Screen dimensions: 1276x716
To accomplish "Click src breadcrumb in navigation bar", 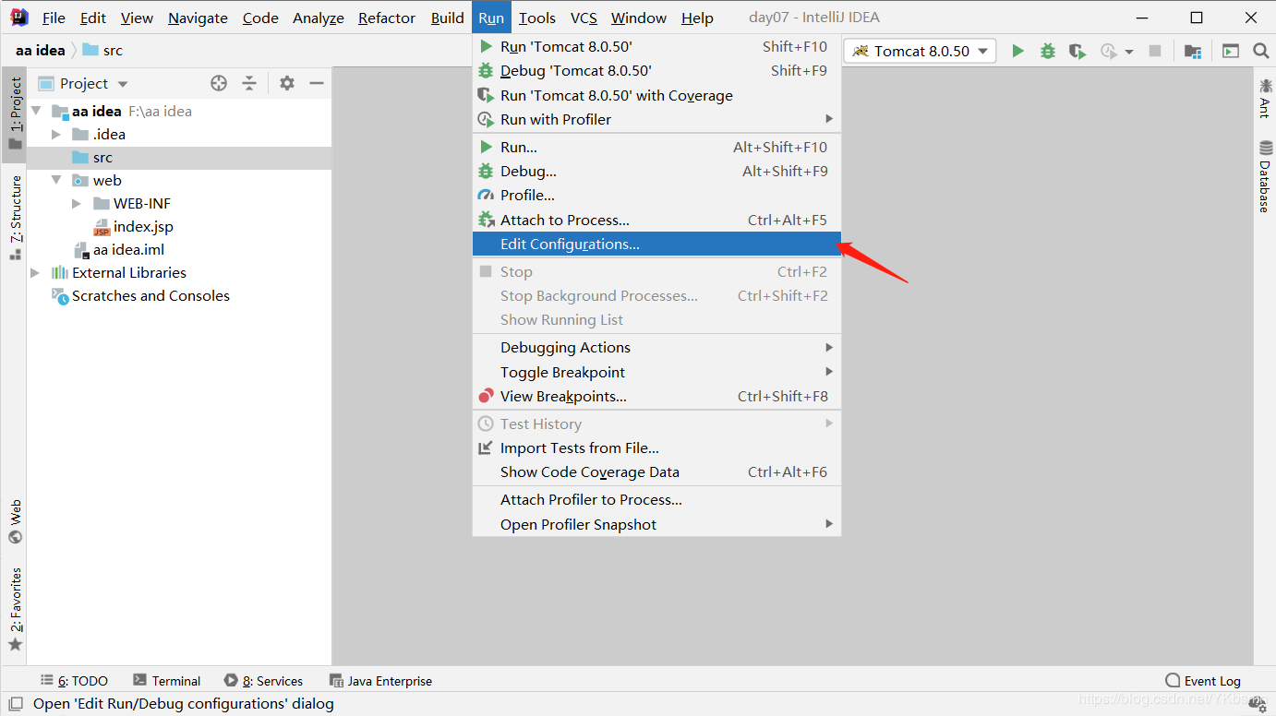I will pyautogui.click(x=102, y=50).
